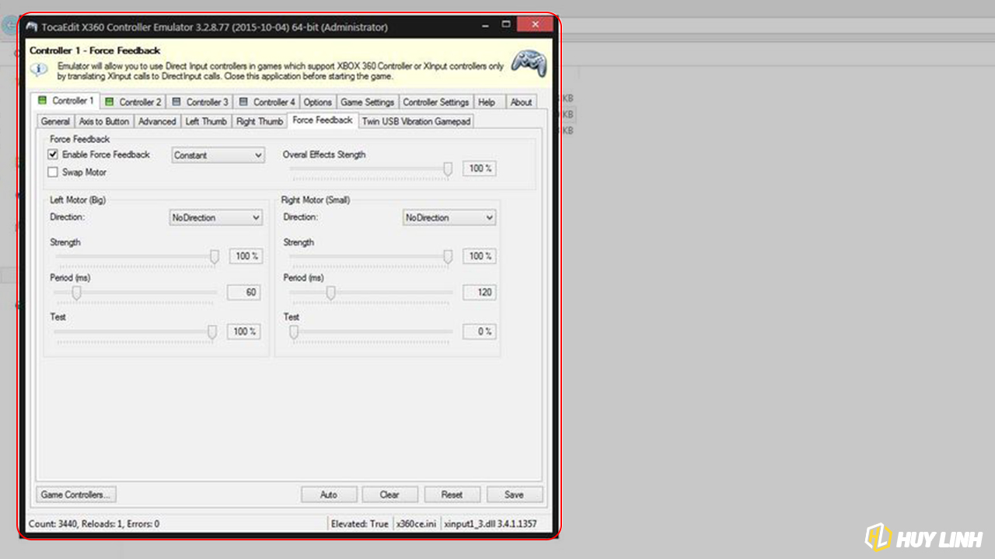995x559 pixels.
Task: Click the Right Motor Period slider handle
Action: 330,293
